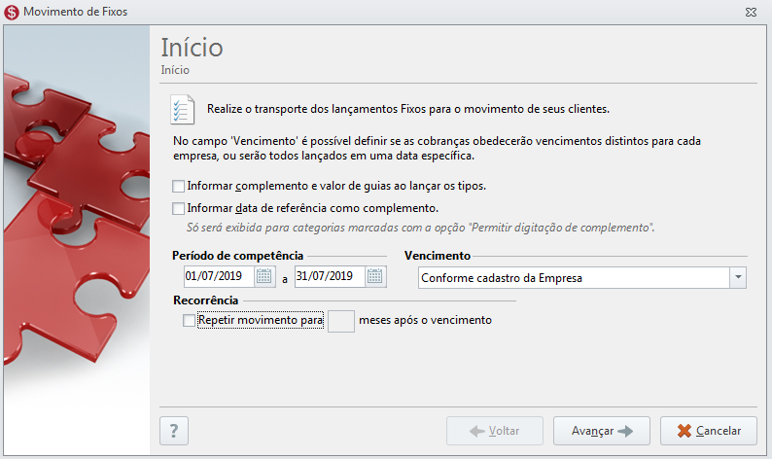The height and width of the screenshot is (459, 772).
Task: Toggle 'Repetir movimento para' recurrence checkbox
Action: tap(189, 321)
